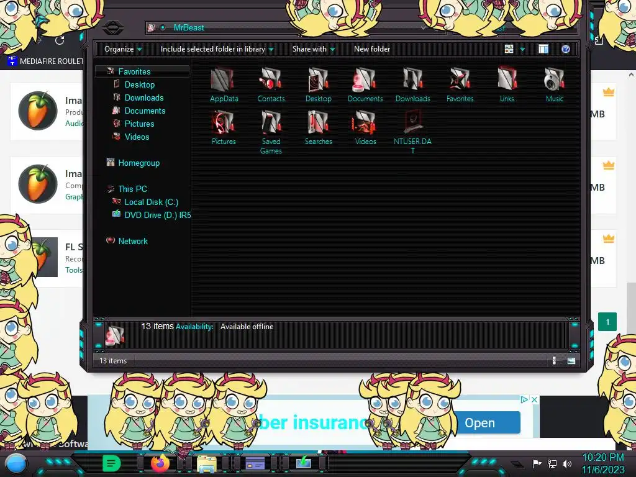
Task: Click the AdChoices icon on the ad
Action: [524, 399]
